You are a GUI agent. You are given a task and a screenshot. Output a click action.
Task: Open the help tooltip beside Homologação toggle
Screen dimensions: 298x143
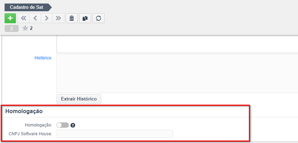tap(73, 125)
